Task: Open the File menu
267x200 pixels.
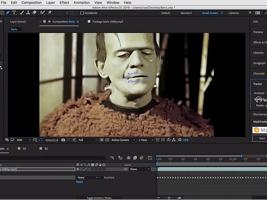Action: tap(4, 3)
